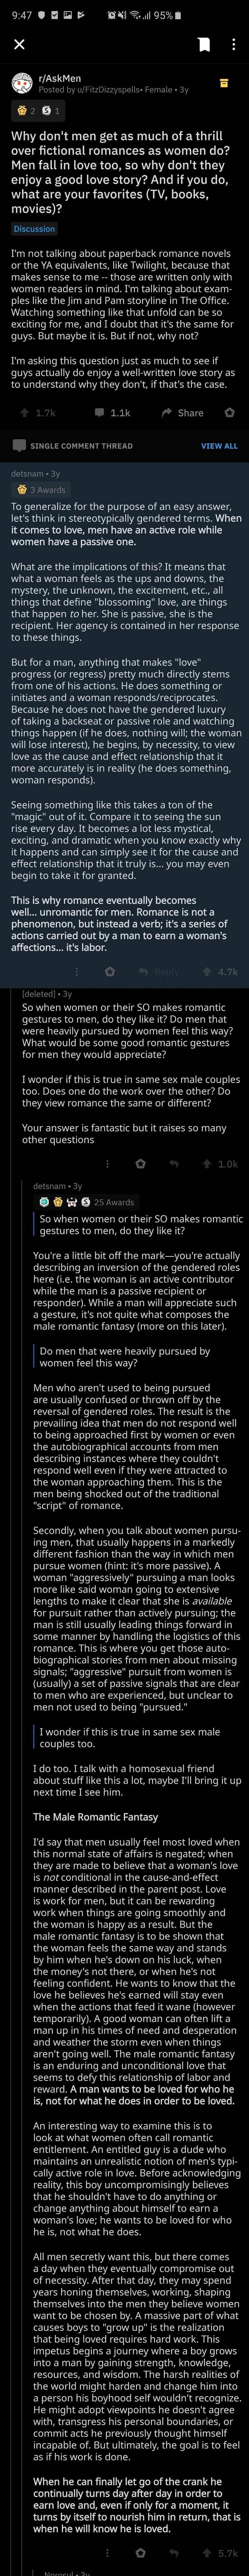Tap VIEW ALL comments
Screen dimensions: 249x2576
[x=219, y=446]
